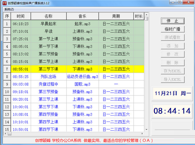The height and width of the screenshot is (145, 195).
Task: Select the 早读 name cell
Action: tap(49, 31)
